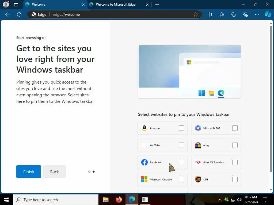This screenshot has height=205, width=274.
Task: Open the Windows Start menu
Action: tap(6, 200)
